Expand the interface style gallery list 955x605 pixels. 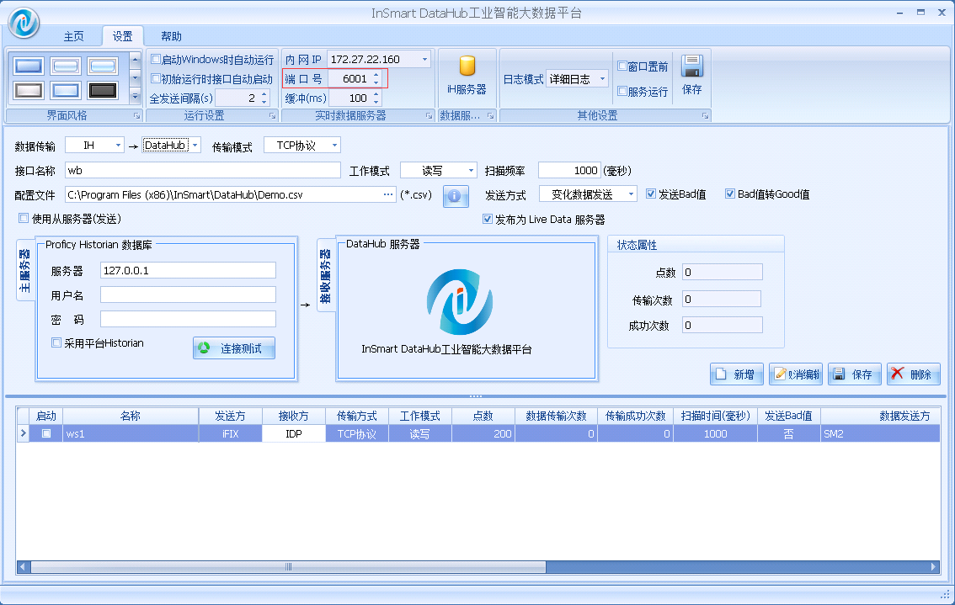[x=136, y=97]
